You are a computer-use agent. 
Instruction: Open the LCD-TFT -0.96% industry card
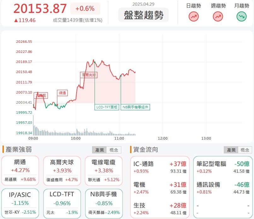pyautogui.click(x=62, y=204)
